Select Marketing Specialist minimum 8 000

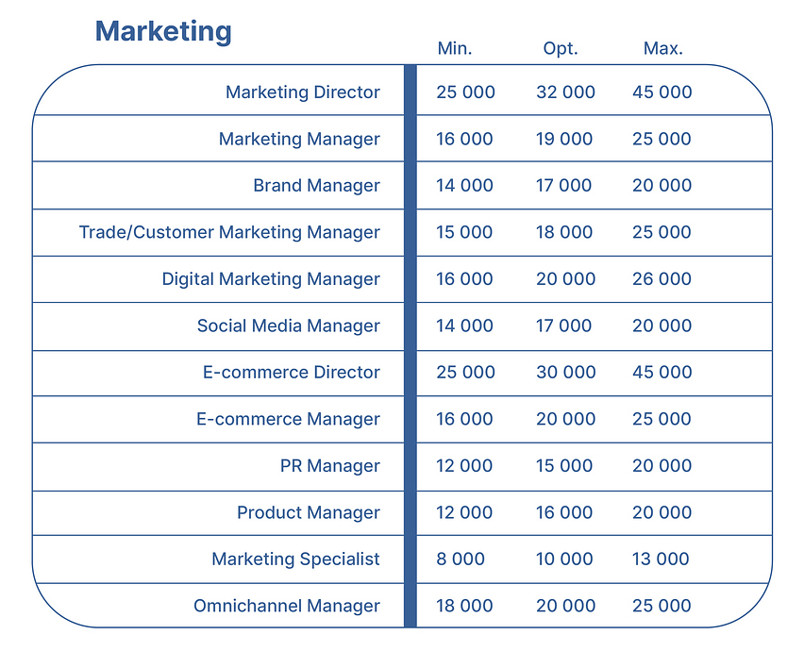tap(460, 559)
